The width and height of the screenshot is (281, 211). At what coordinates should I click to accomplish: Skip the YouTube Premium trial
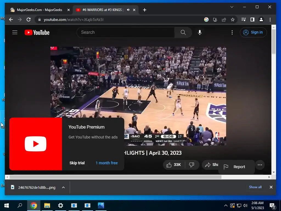77,163
